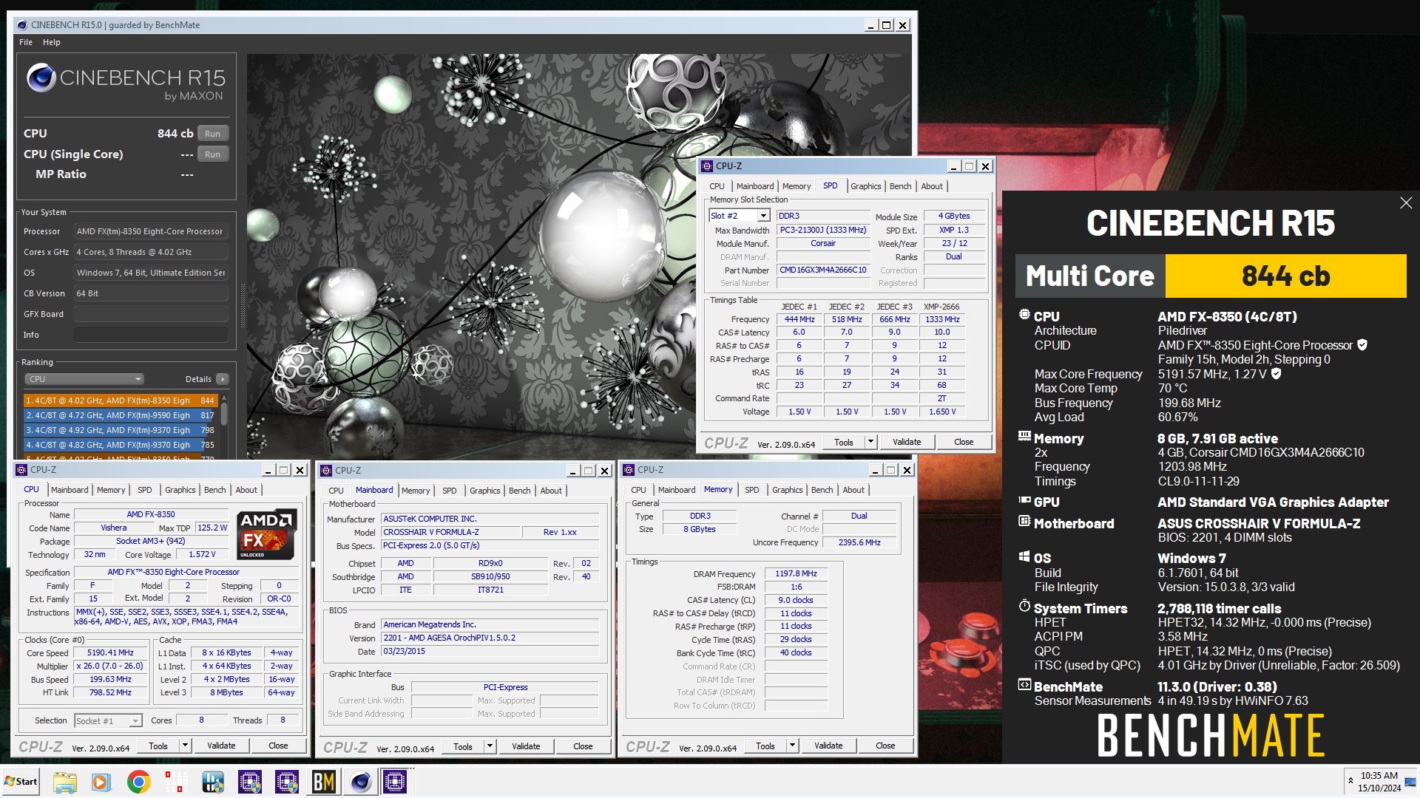Open the Cinebench Help menu
The width and height of the screenshot is (1420, 798).
52,42
